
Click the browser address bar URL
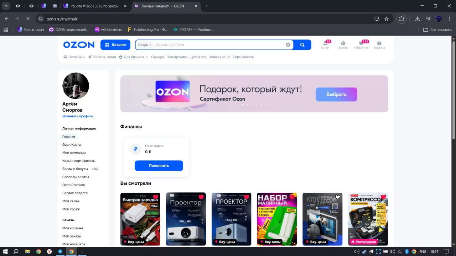[x=62, y=19]
